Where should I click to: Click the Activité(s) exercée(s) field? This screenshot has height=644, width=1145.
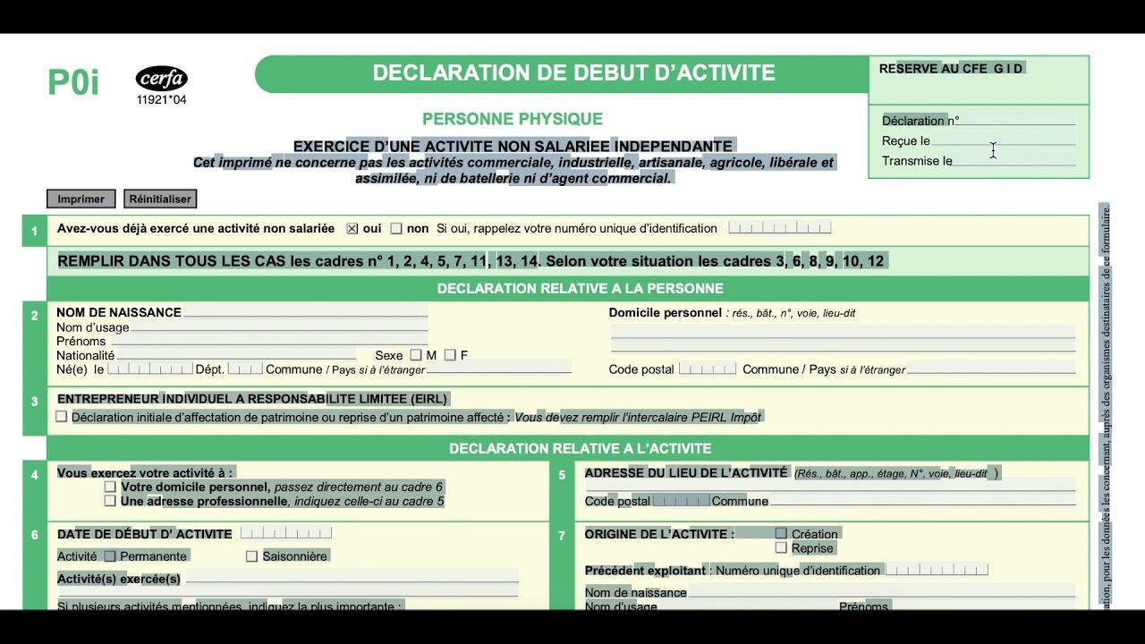click(352, 578)
